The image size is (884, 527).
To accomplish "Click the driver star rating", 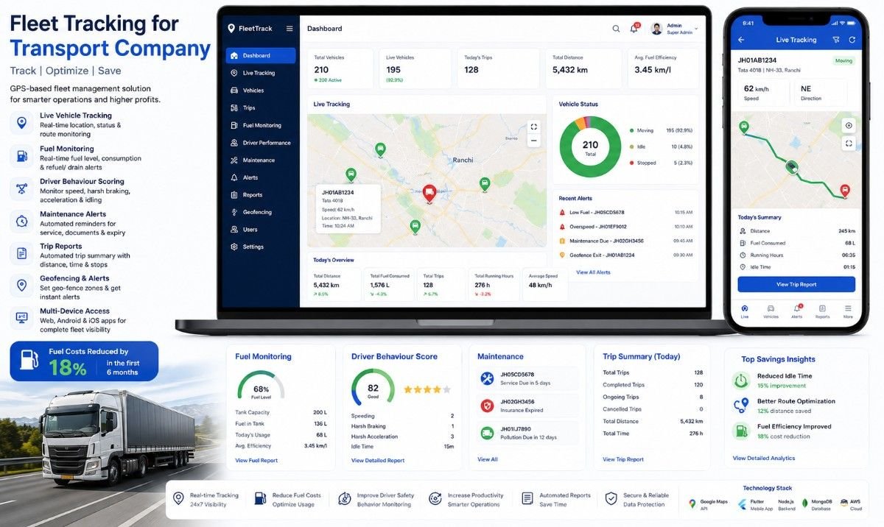I will coord(427,389).
